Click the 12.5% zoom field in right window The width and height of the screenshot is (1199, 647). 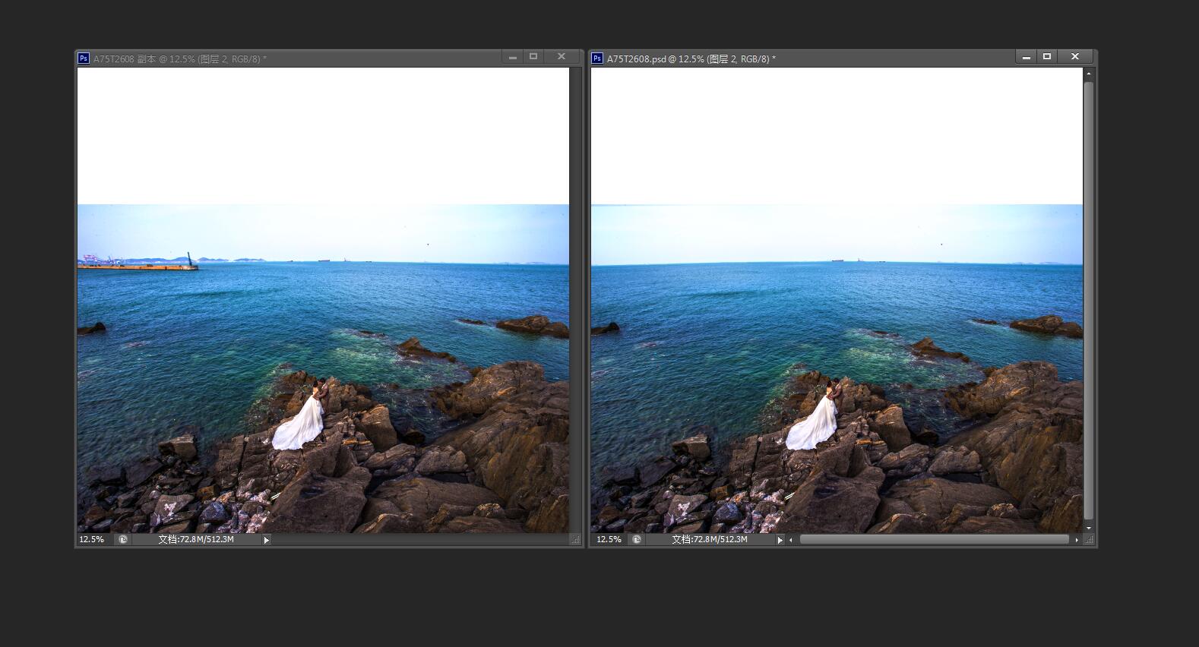(609, 540)
